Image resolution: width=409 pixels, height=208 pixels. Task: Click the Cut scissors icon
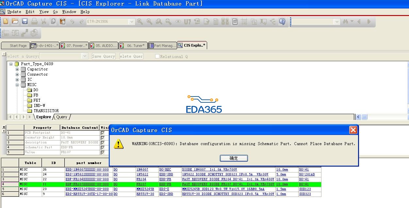click(x=43, y=22)
